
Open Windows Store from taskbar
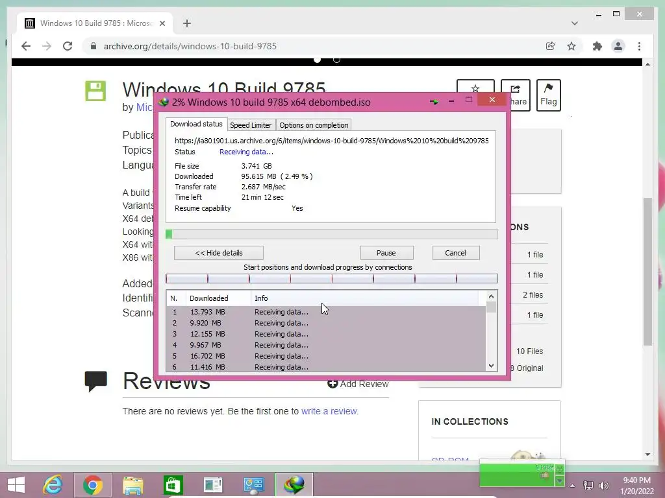pyautogui.click(x=173, y=485)
